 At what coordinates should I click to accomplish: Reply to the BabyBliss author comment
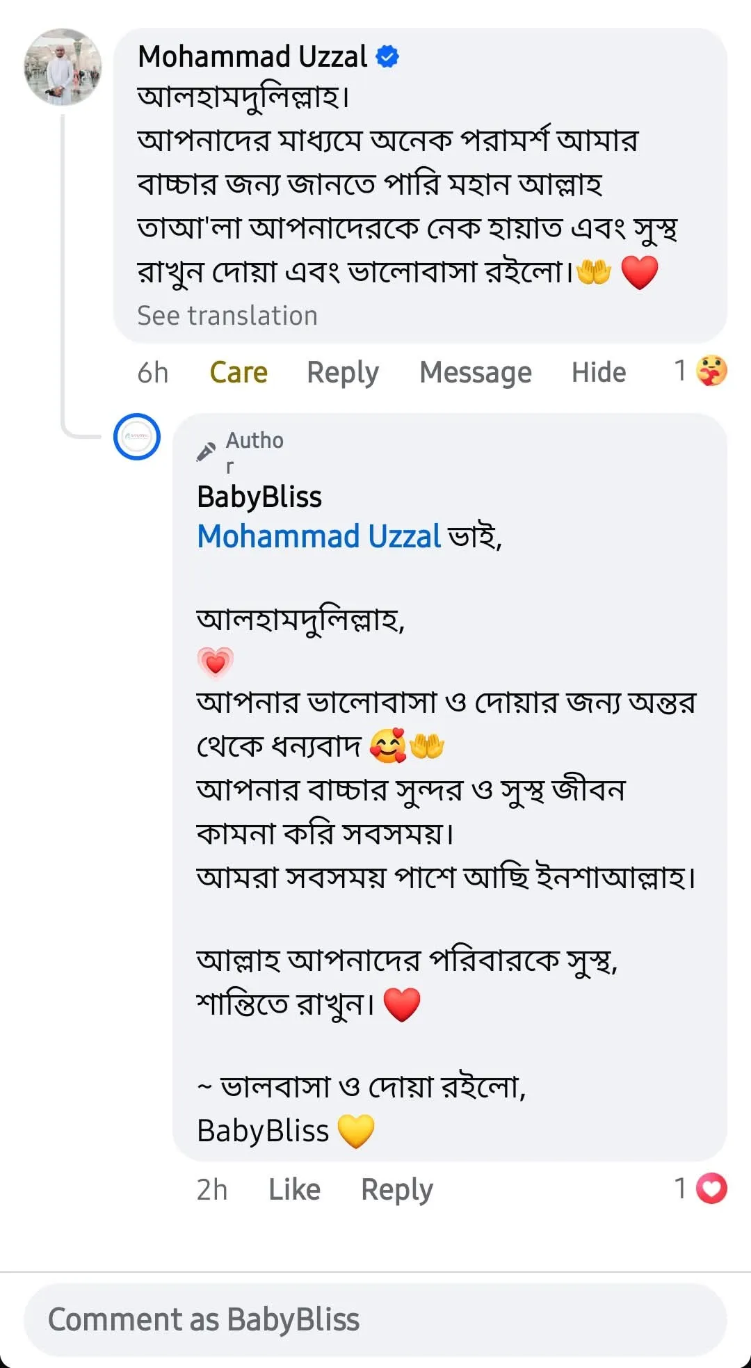click(x=397, y=1189)
